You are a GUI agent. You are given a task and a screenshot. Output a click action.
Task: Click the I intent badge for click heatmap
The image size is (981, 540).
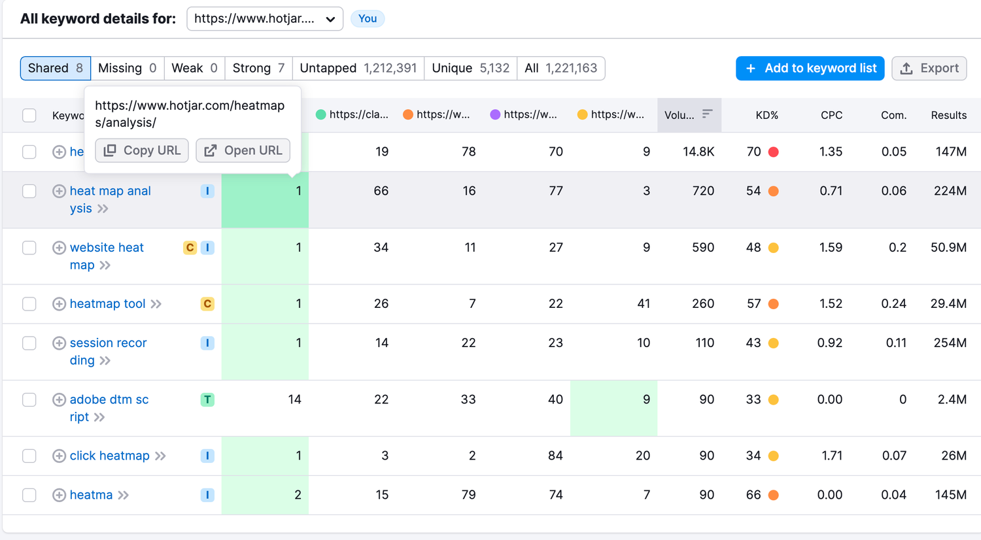(x=207, y=456)
